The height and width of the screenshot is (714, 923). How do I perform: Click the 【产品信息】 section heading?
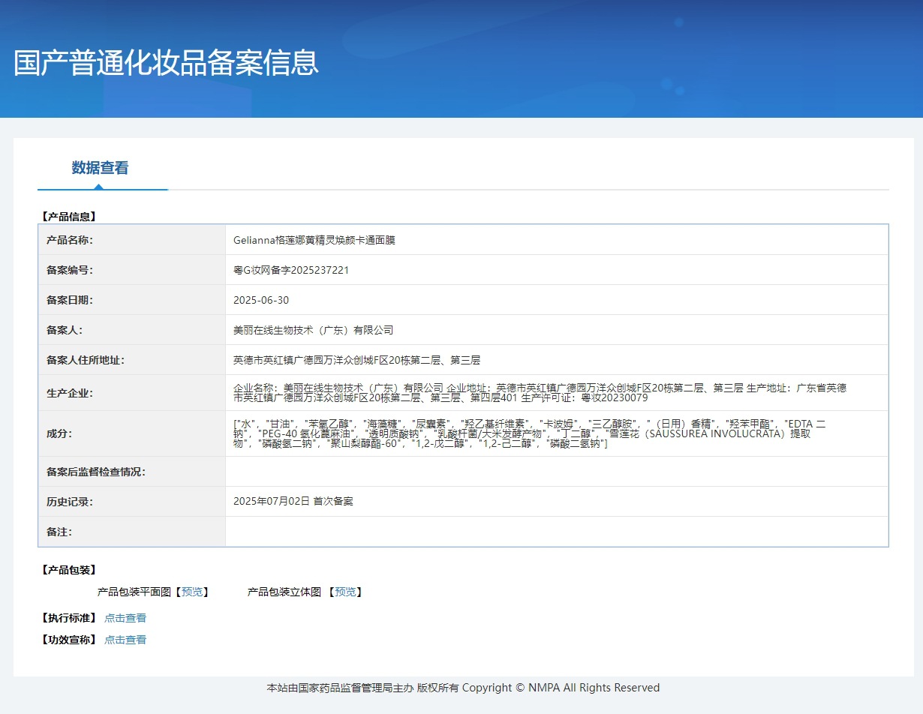(68, 217)
